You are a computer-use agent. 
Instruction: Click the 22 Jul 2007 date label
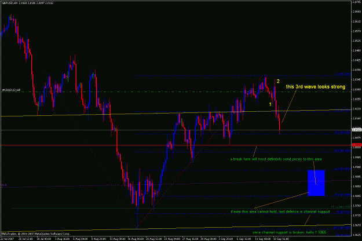click(x=7, y=239)
